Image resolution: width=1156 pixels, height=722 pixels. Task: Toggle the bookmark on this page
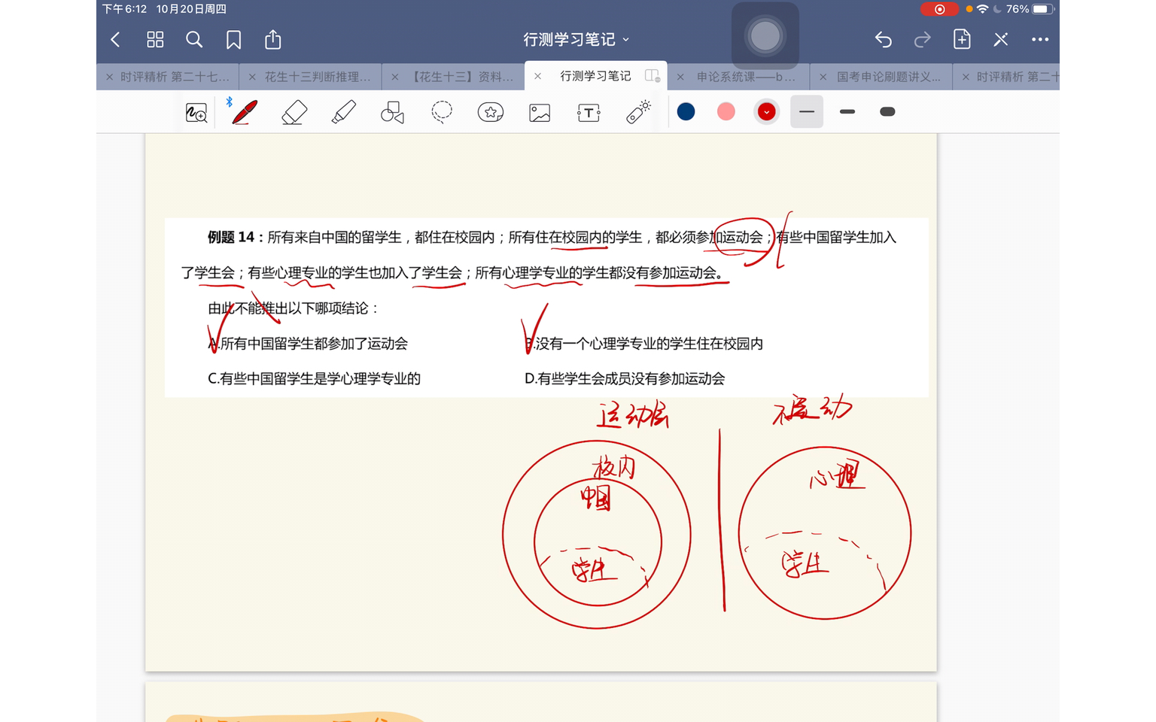[x=233, y=39]
